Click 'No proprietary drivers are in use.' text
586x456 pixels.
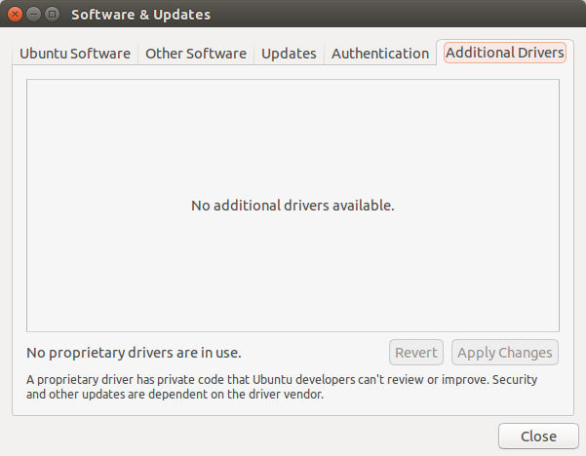tap(134, 353)
